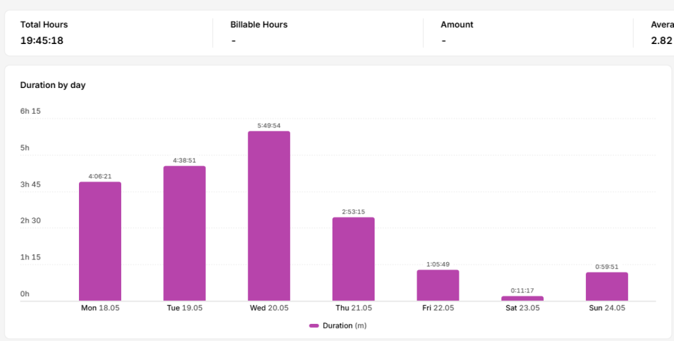Click the 5:49:54 data label
The height and width of the screenshot is (341, 674).
click(269, 125)
